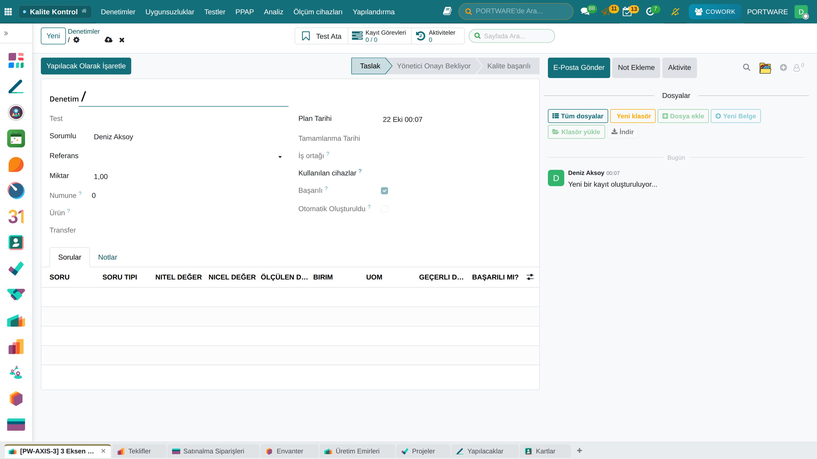Click Yapılacak Olarak İşaretle button
The height and width of the screenshot is (459, 817).
(x=86, y=66)
